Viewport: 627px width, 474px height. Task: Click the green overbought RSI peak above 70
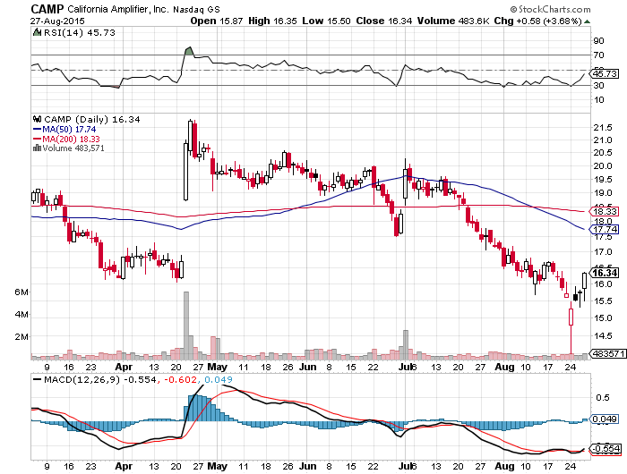[x=189, y=51]
